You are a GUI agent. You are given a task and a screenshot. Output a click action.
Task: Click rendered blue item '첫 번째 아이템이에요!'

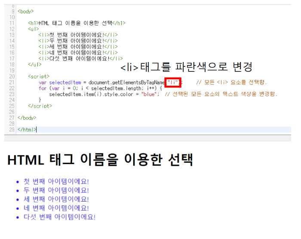(x=56, y=181)
